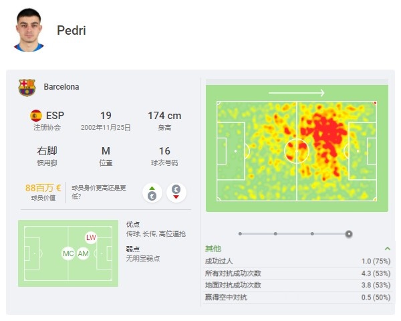Click the 88百万 € market value
This screenshot has width=401, height=321.
43,189
